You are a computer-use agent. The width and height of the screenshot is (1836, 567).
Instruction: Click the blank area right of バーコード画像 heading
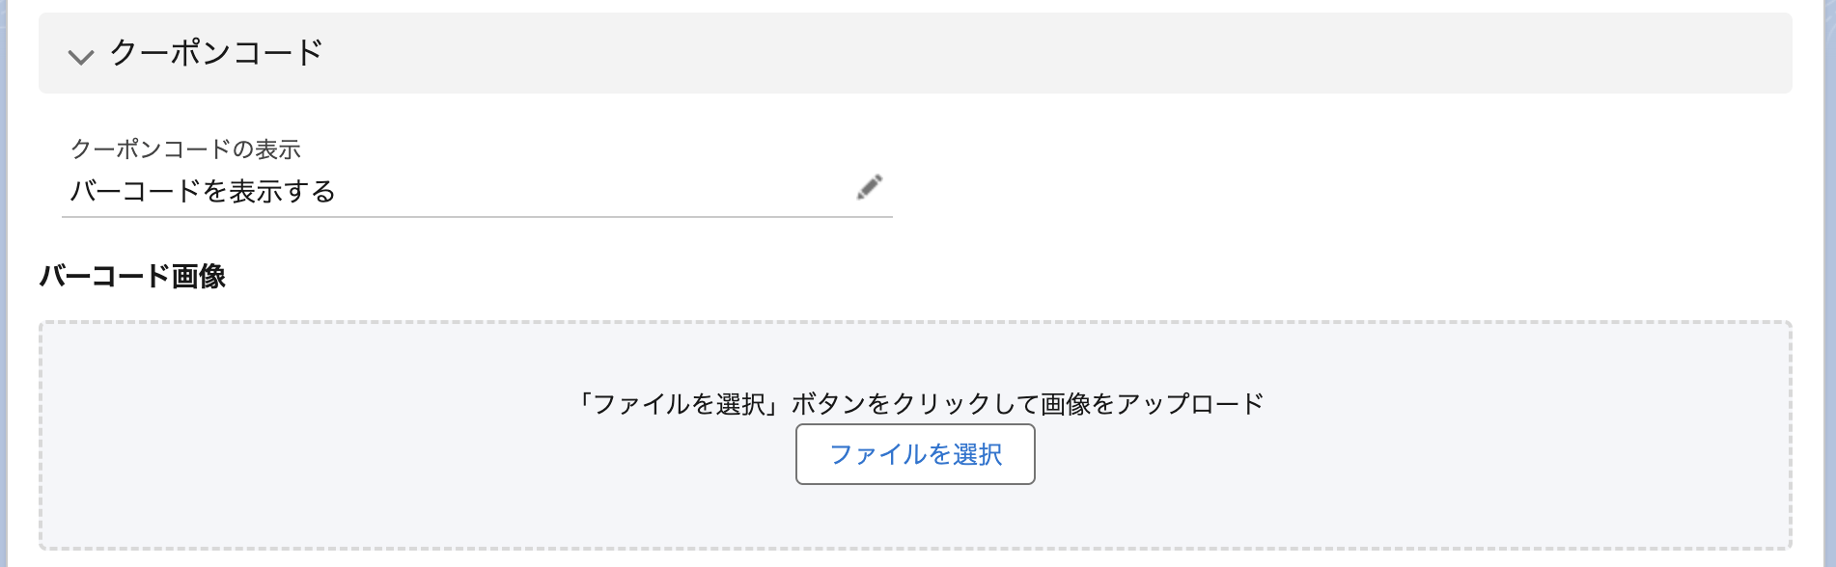(965, 277)
